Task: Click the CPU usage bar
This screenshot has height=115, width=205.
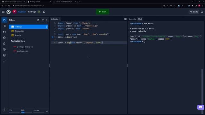Action: (14, 112)
